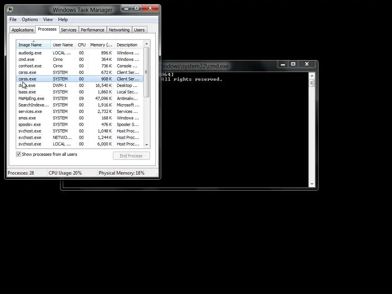Minimize the Task Manager window

[126, 8]
